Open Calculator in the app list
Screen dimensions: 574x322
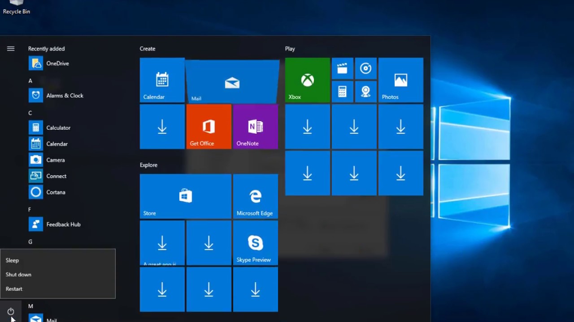(72, 128)
